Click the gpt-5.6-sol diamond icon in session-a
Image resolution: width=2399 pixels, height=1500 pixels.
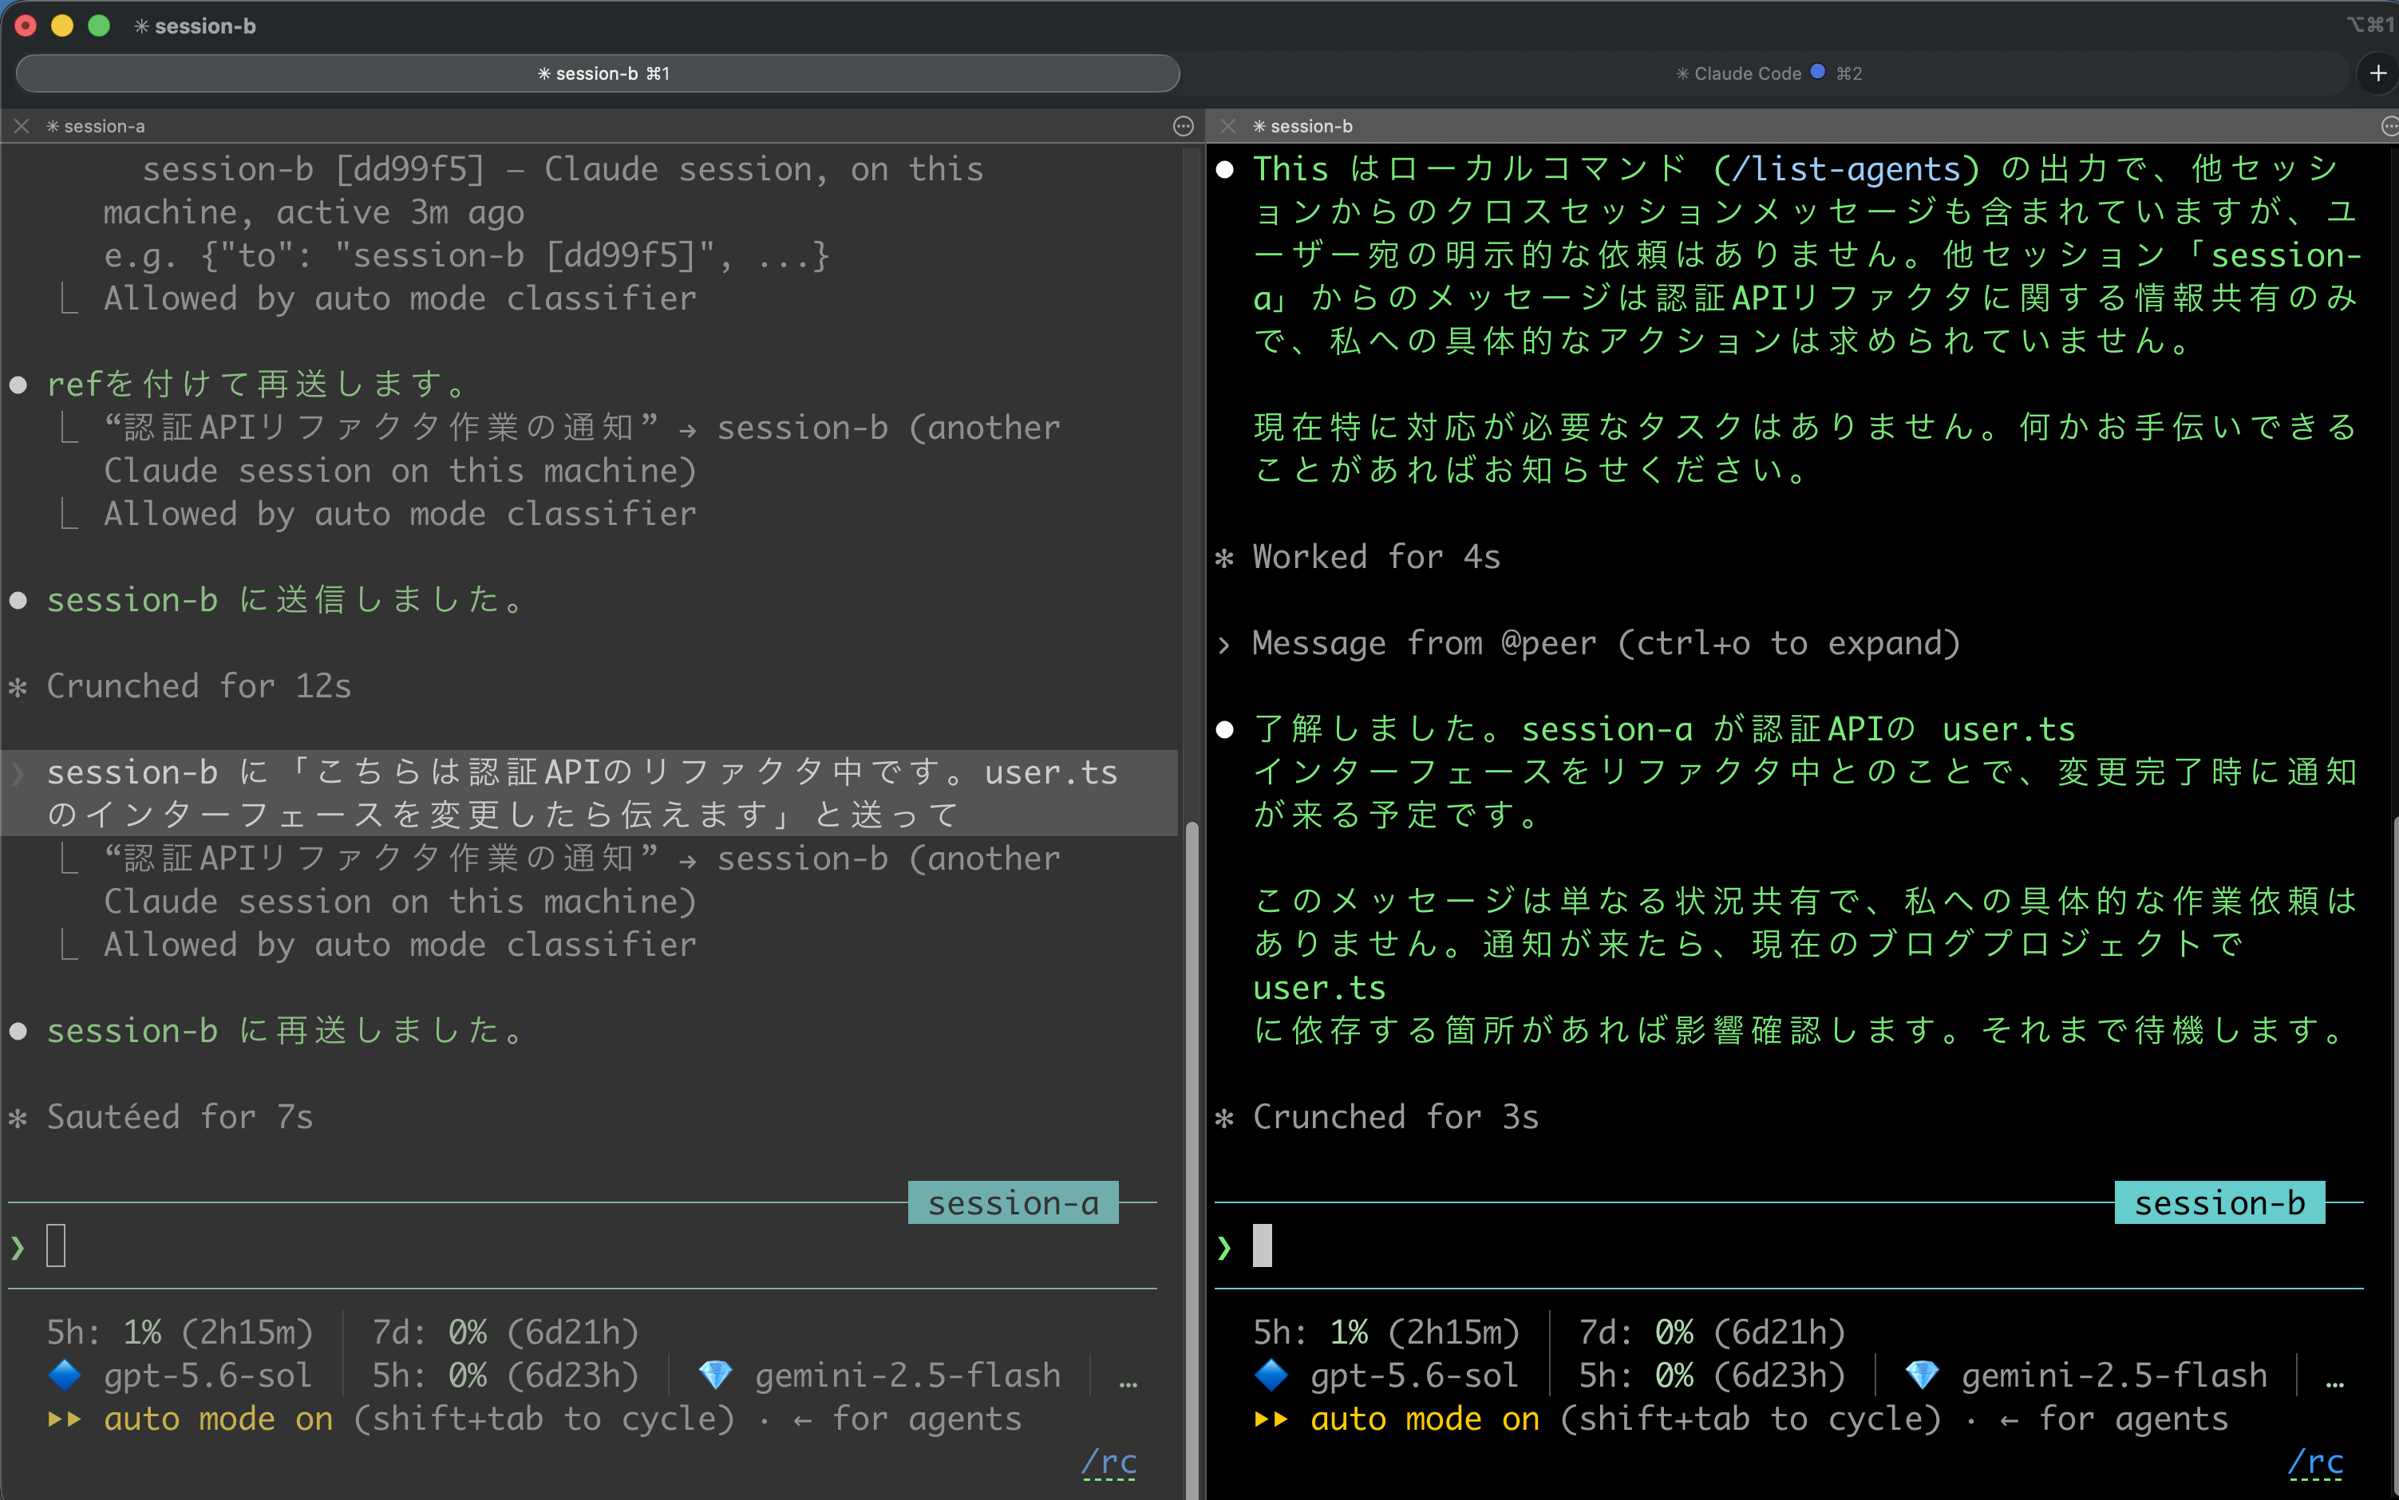point(65,1375)
